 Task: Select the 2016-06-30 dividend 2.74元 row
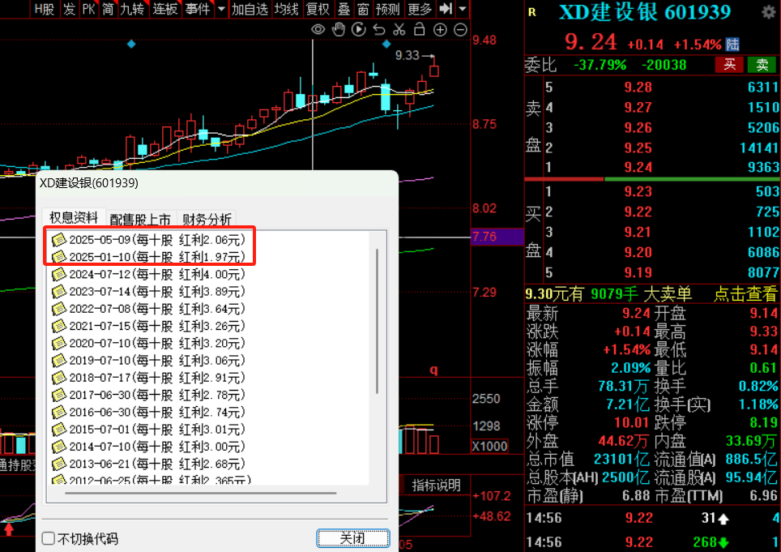pos(149,412)
